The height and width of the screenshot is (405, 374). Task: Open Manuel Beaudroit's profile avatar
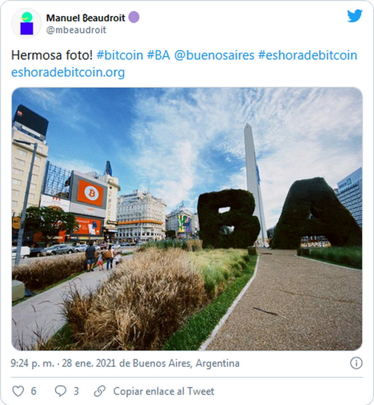tap(26, 23)
